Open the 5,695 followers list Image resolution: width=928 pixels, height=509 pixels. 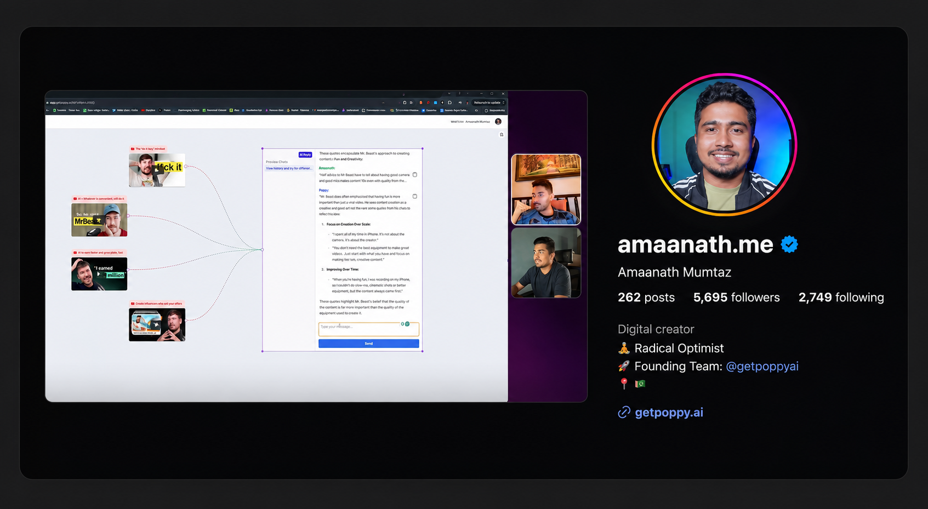(736, 298)
